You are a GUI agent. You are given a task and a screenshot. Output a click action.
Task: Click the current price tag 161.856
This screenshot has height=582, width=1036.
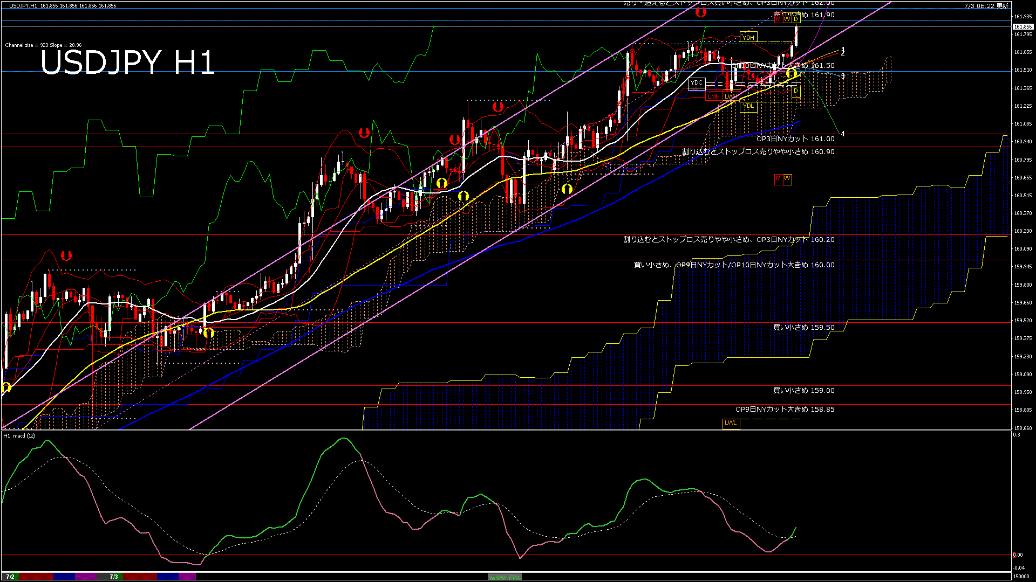point(1023,26)
